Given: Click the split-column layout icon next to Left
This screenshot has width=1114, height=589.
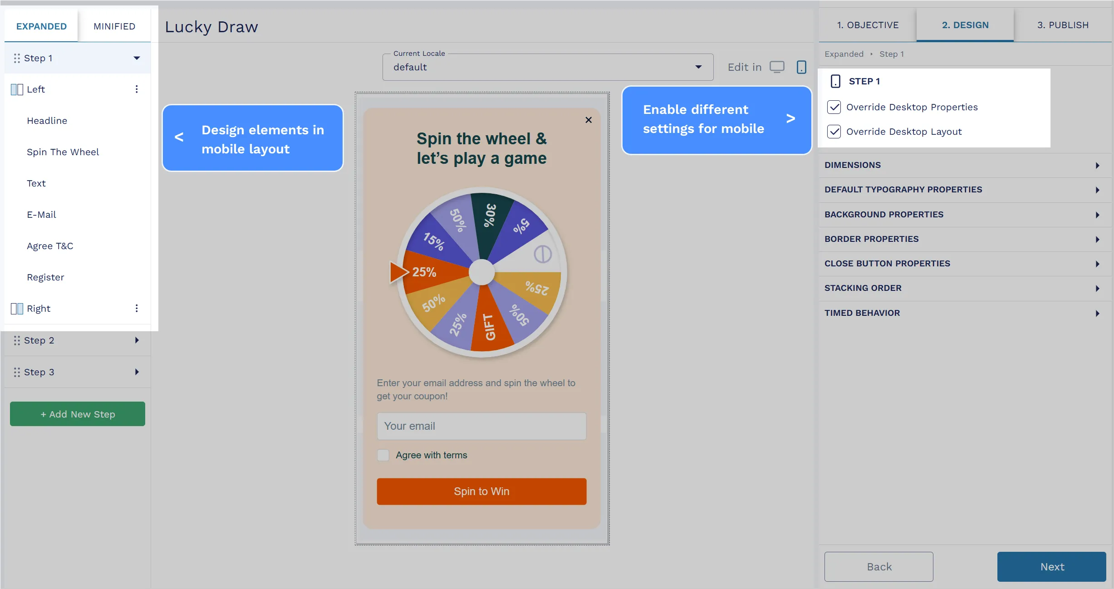Looking at the screenshot, I should pos(16,89).
